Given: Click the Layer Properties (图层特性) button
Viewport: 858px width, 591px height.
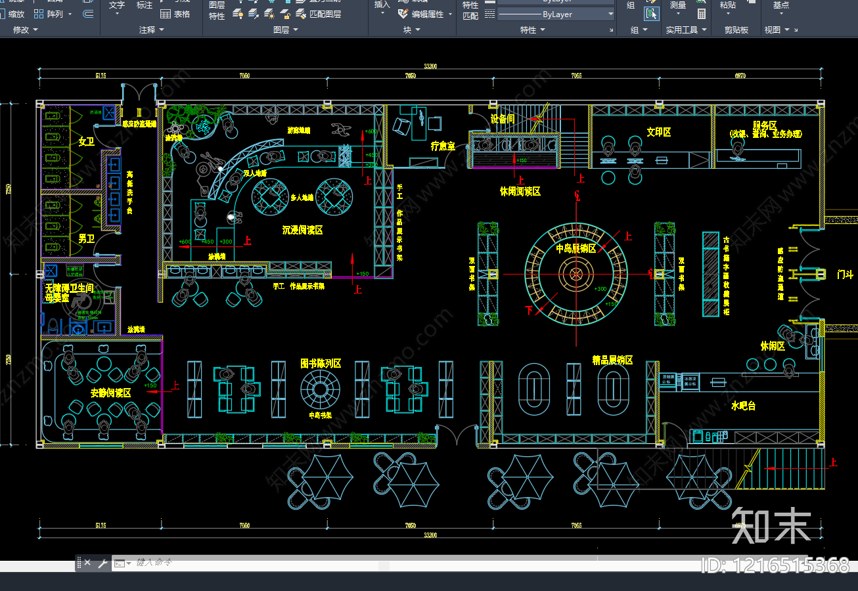Looking at the screenshot, I should click(217, 11).
